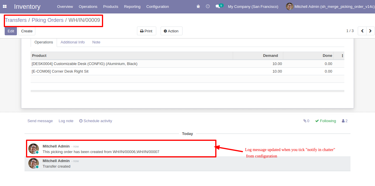Click avatar beside Transfer created message
The image size is (375, 186).
(x=34, y=163)
